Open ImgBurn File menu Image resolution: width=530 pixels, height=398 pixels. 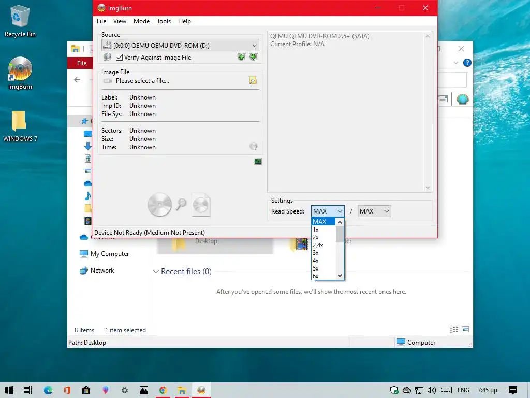[x=101, y=21]
